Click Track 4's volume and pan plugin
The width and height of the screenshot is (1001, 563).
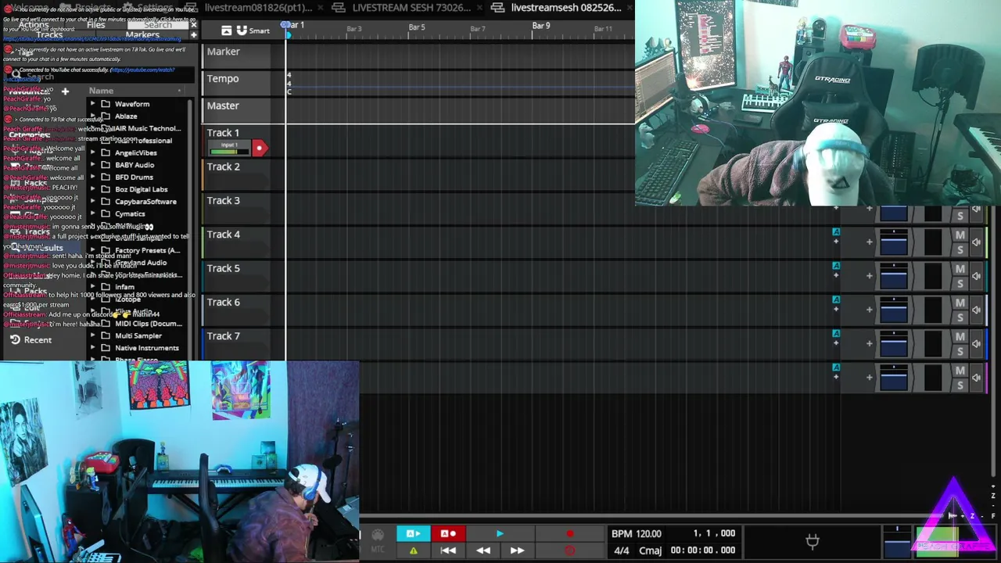(894, 242)
